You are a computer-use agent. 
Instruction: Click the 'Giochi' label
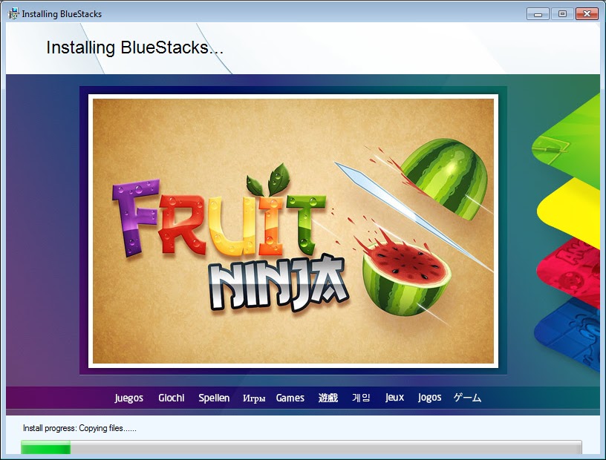[172, 398]
